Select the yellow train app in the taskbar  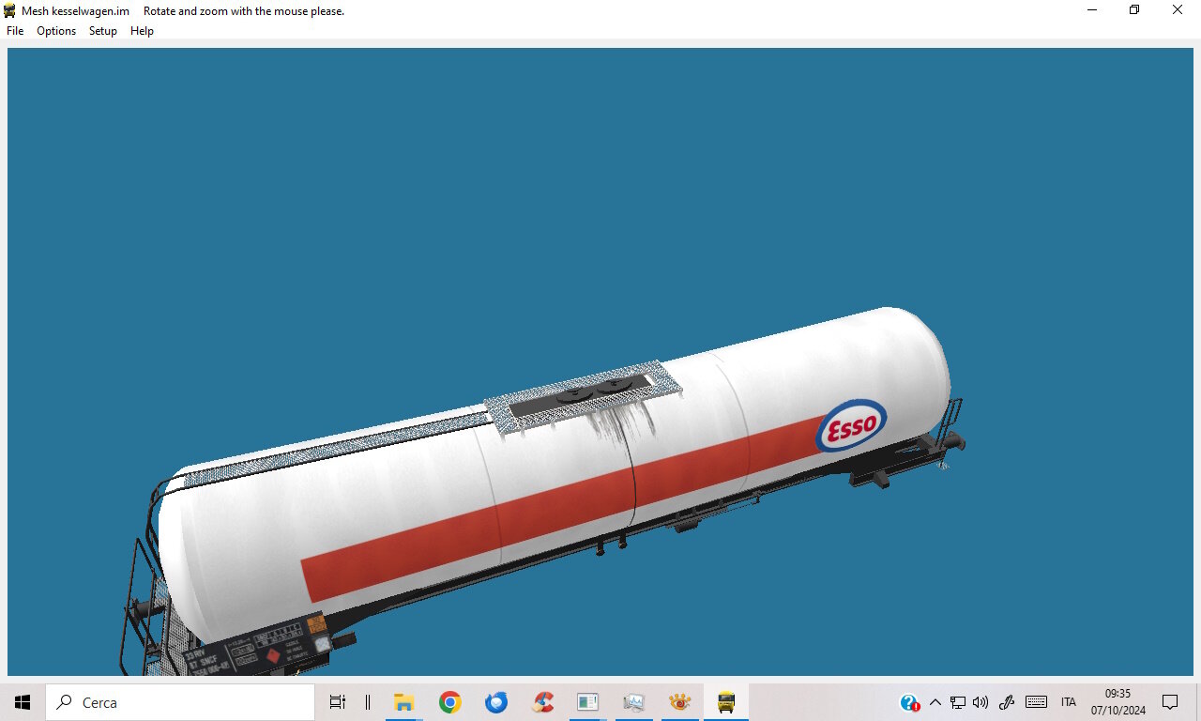coord(726,702)
